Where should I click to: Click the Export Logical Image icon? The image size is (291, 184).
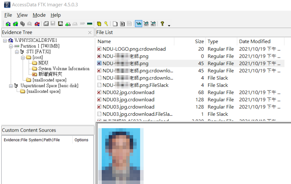point(60,24)
